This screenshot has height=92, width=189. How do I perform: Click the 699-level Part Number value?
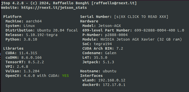click(x=159, y=30)
